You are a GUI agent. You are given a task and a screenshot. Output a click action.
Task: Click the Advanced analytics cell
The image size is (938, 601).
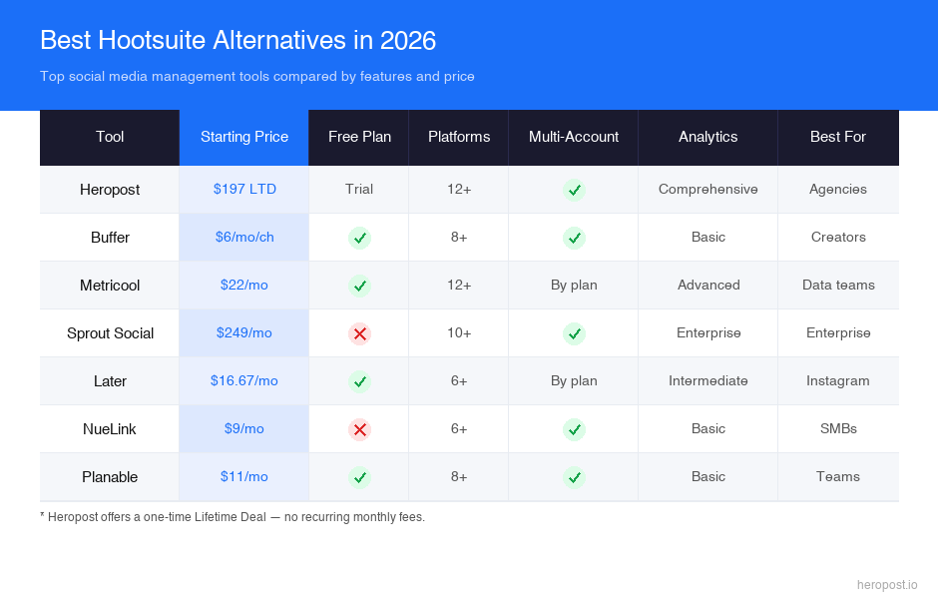pyautogui.click(x=708, y=285)
